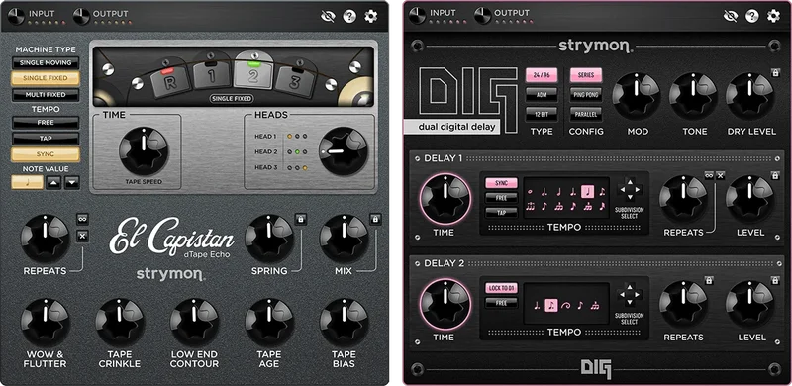The image size is (792, 386).
Task: Select the highlighted subdivision in Delay 2 tempo
Action: point(551,305)
